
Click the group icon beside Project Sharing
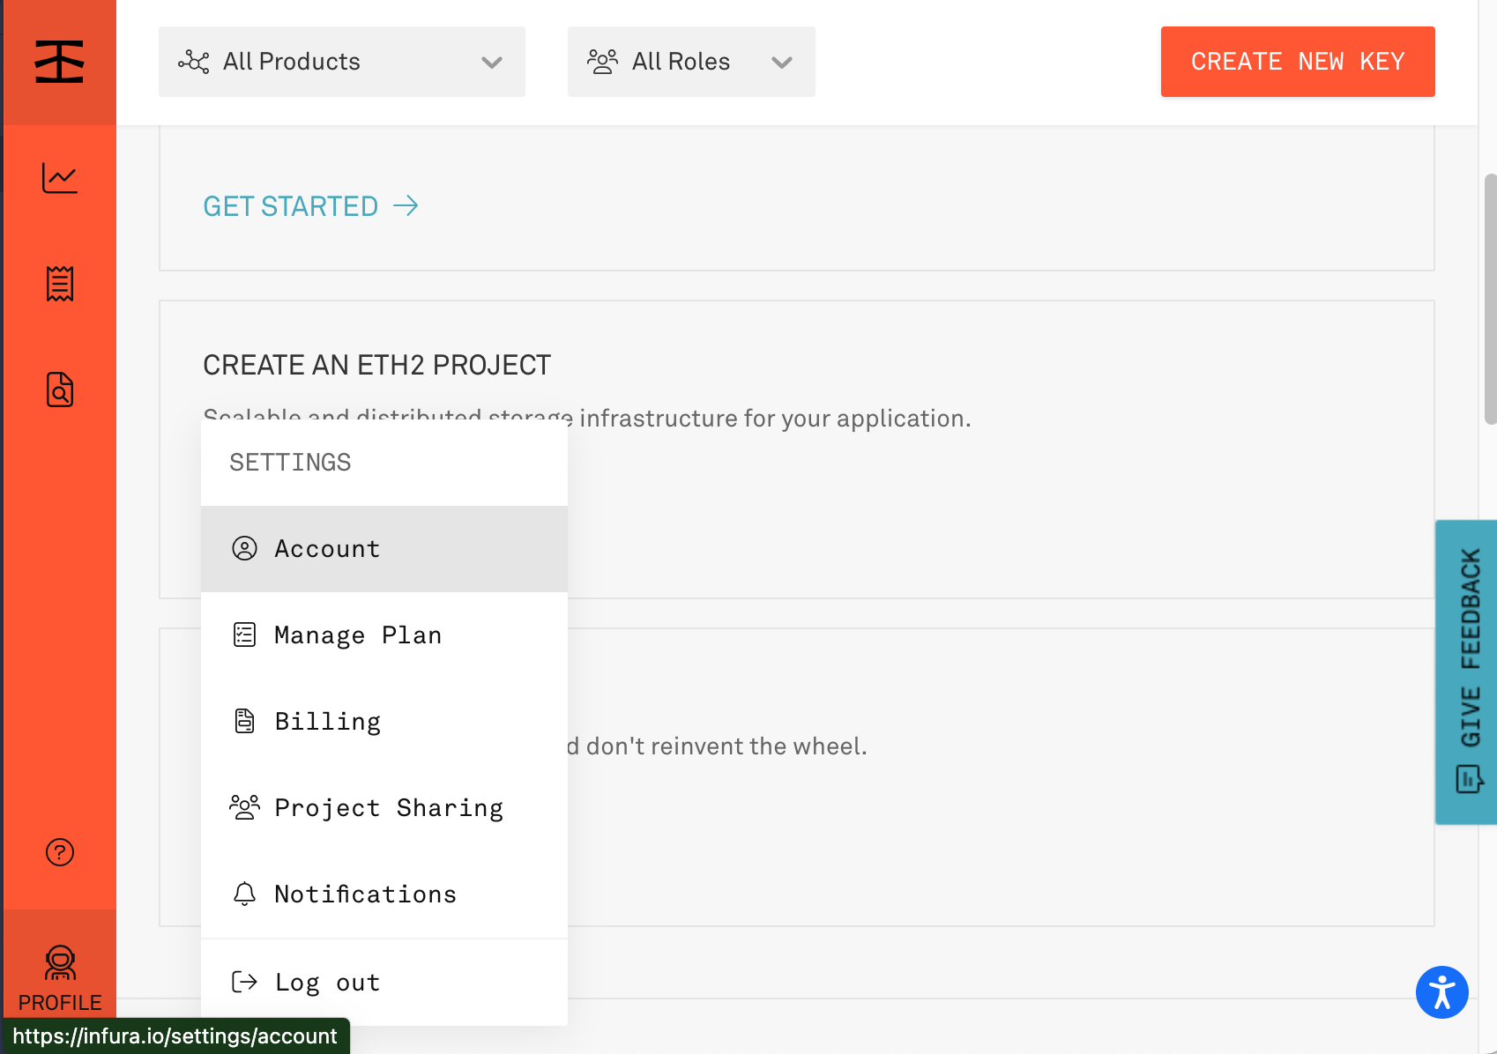tap(244, 807)
